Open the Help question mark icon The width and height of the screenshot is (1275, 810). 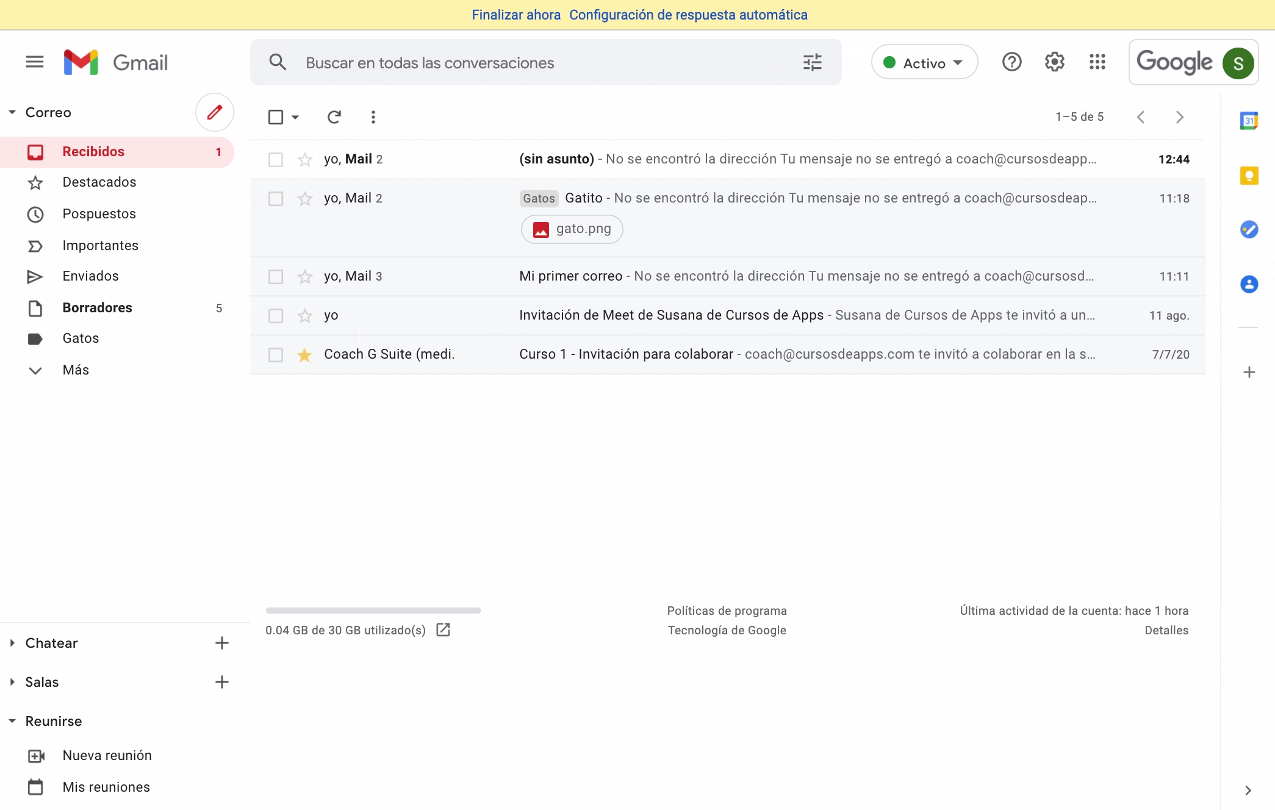[1011, 62]
